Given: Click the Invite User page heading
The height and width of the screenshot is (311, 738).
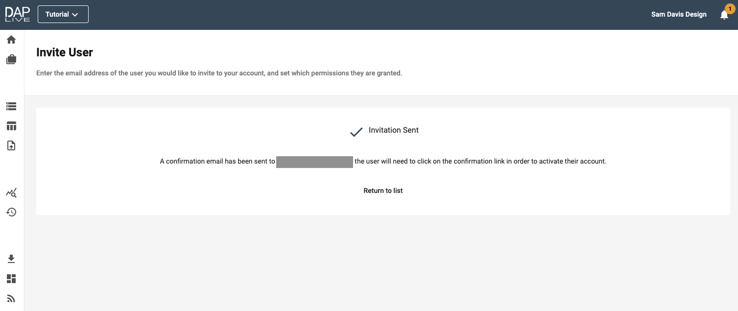Looking at the screenshot, I should pos(65,52).
